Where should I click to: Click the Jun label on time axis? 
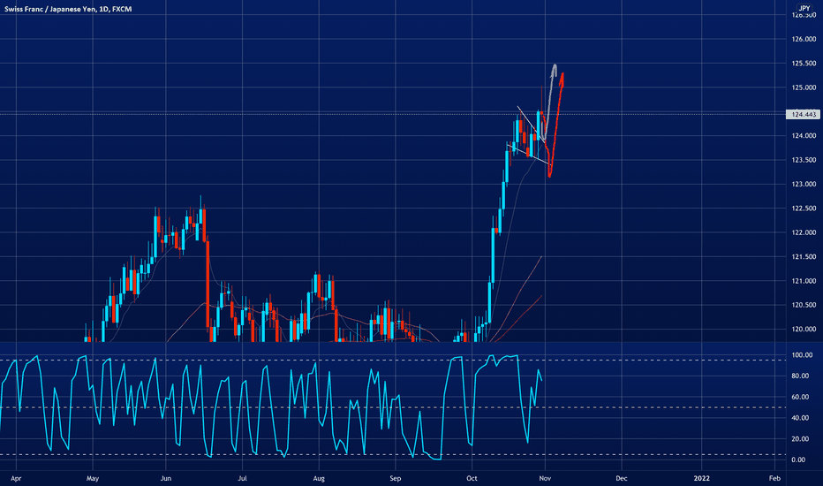[166, 479]
